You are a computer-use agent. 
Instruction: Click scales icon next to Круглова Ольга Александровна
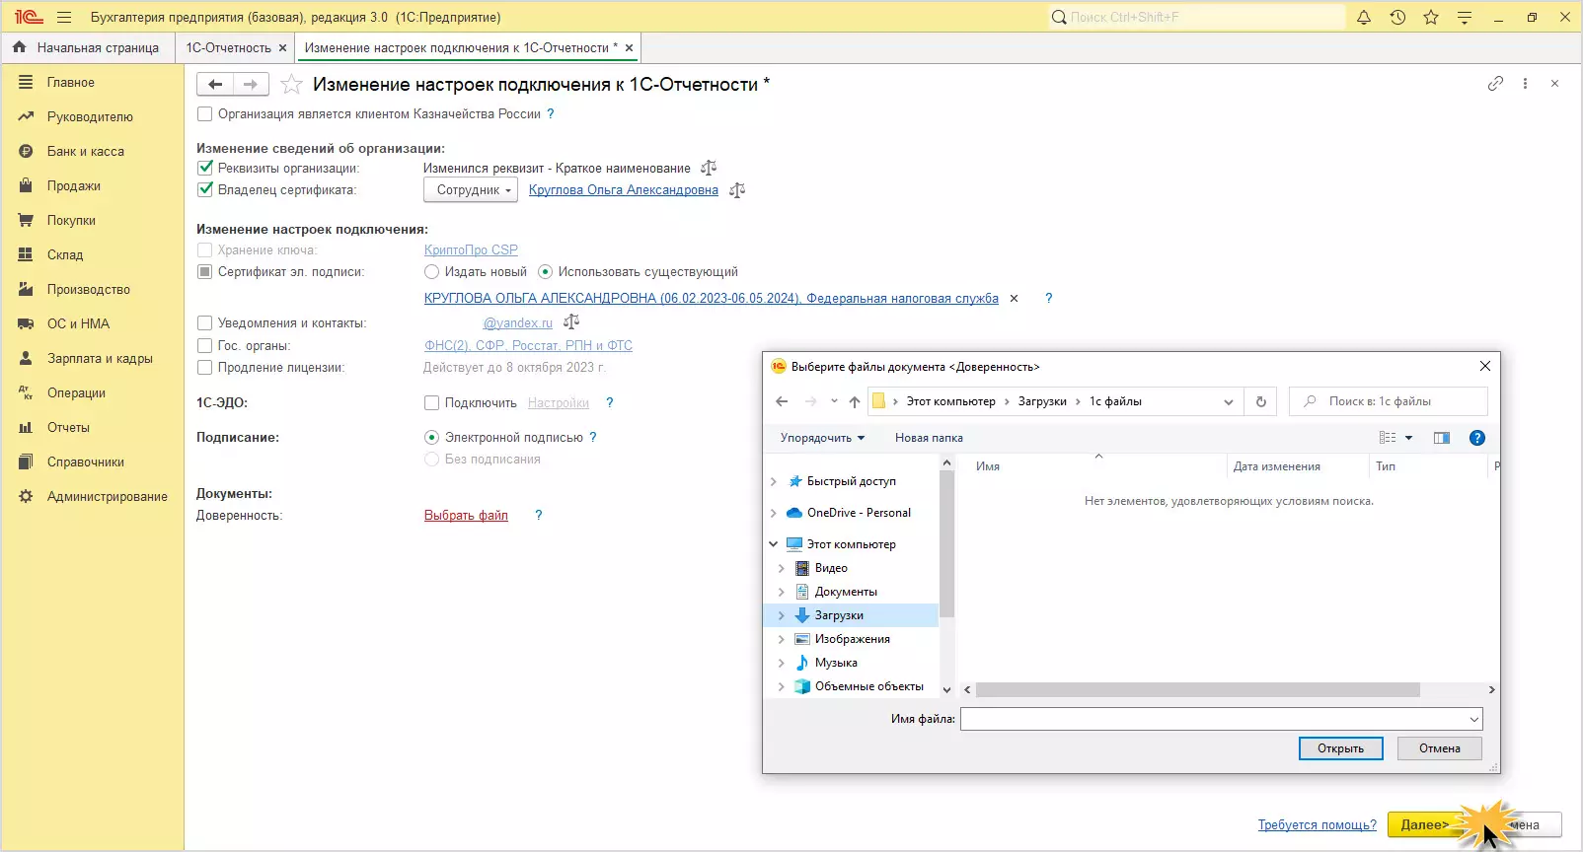coord(737,190)
